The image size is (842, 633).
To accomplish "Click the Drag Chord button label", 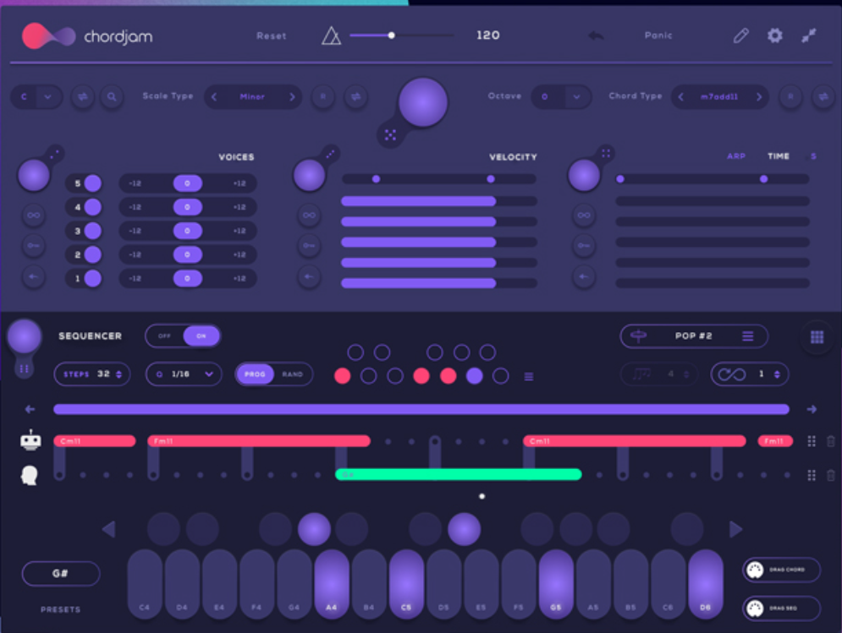I will point(787,570).
